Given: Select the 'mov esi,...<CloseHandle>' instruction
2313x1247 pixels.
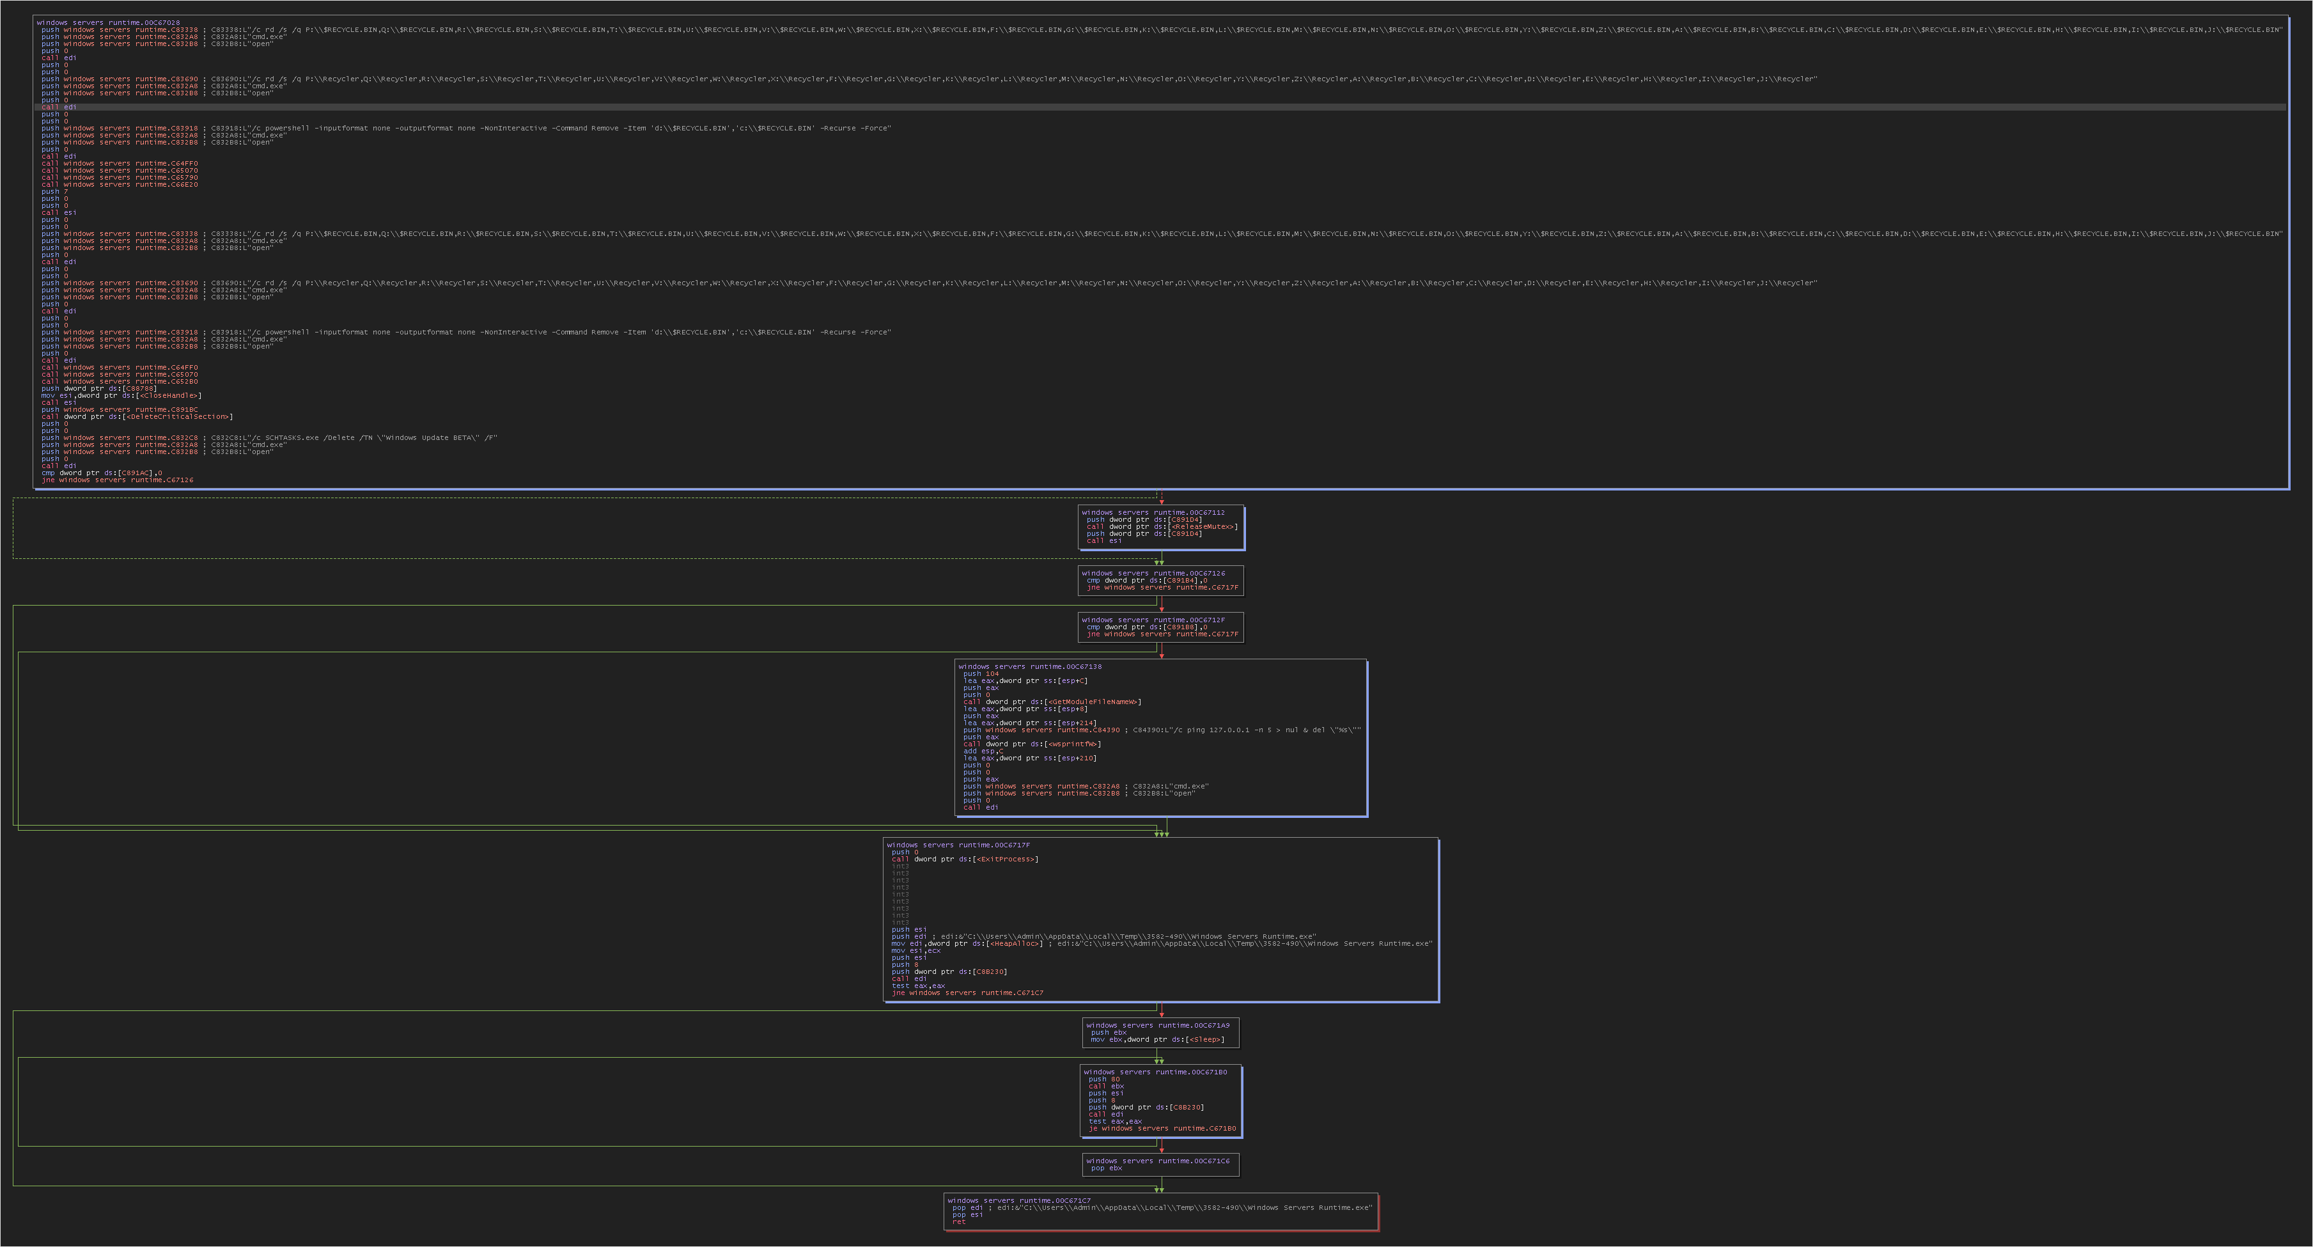Looking at the screenshot, I should (121, 395).
